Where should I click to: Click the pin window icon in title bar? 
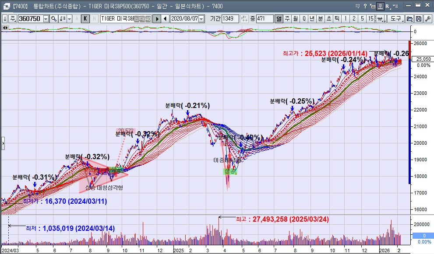[x=379, y=6]
